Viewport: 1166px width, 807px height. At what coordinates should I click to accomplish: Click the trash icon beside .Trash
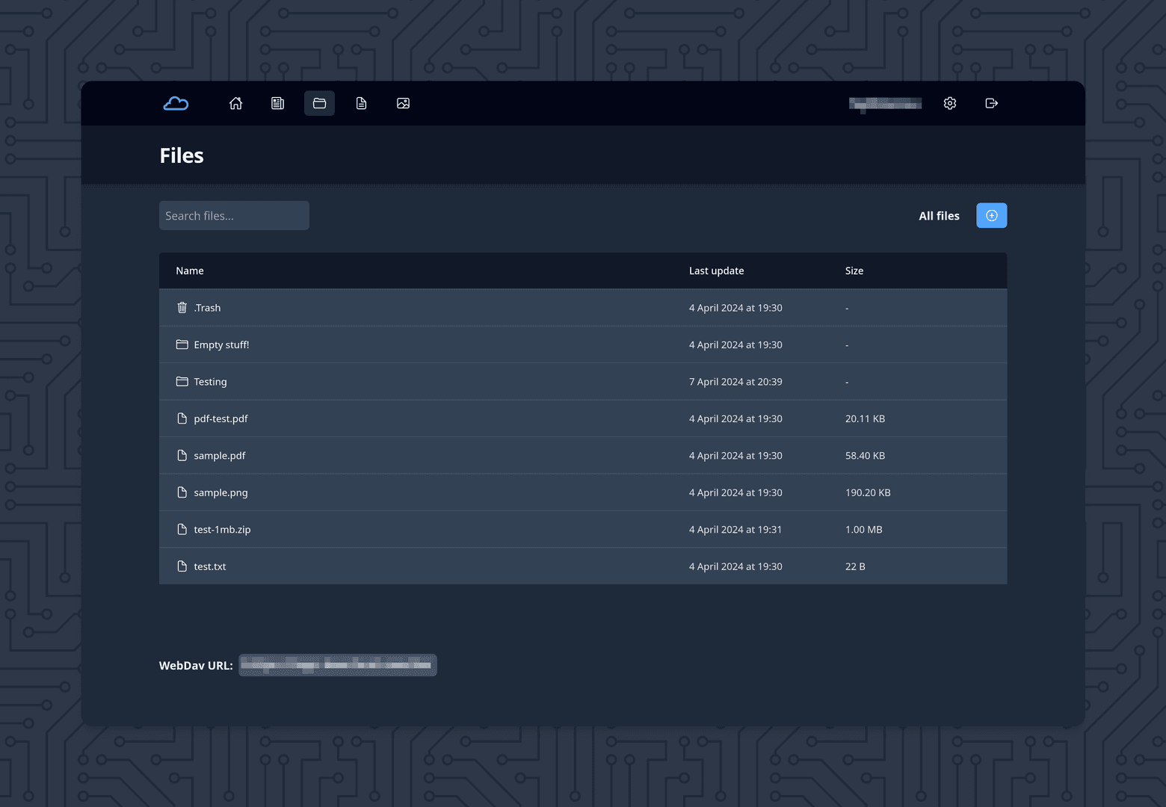point(182,307)
